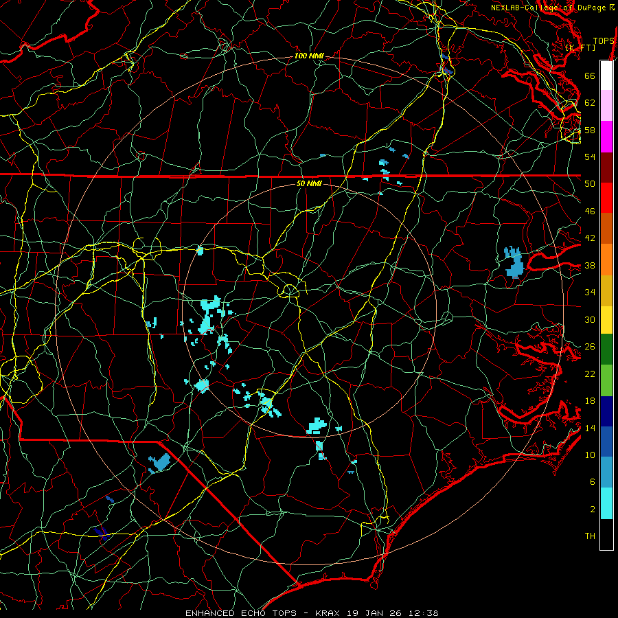Click the large medium-blue echo near the east coast
This screenshot has height=618, width=618.
[514, 263]
